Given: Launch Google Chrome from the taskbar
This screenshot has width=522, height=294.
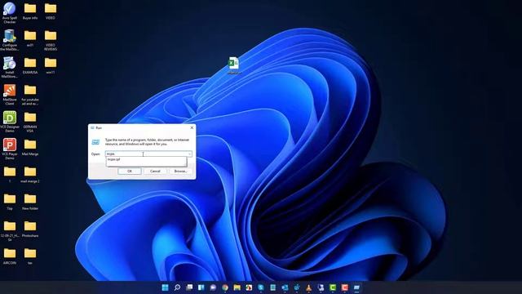Looking at the screenshot, I should [225, 287].
